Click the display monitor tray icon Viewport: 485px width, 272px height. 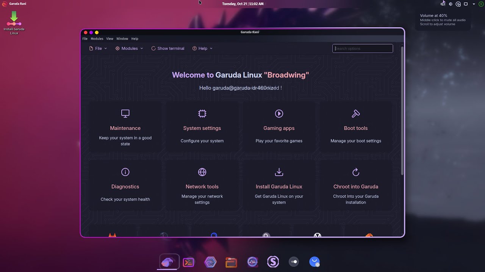pos(466,4)
